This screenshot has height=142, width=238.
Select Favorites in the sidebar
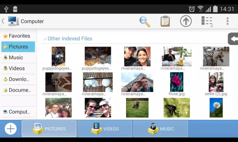pyautogui.click(x=19, y=36)
